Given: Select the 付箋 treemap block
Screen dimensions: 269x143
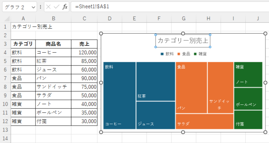Looking at the screenshot, I should pyautogui.click(x=248, y=120).
